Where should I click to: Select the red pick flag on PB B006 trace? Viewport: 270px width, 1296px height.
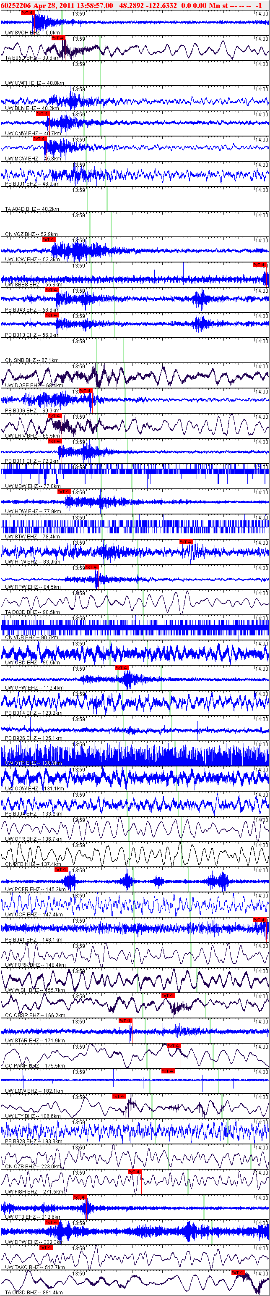click(x=86, y=391)
